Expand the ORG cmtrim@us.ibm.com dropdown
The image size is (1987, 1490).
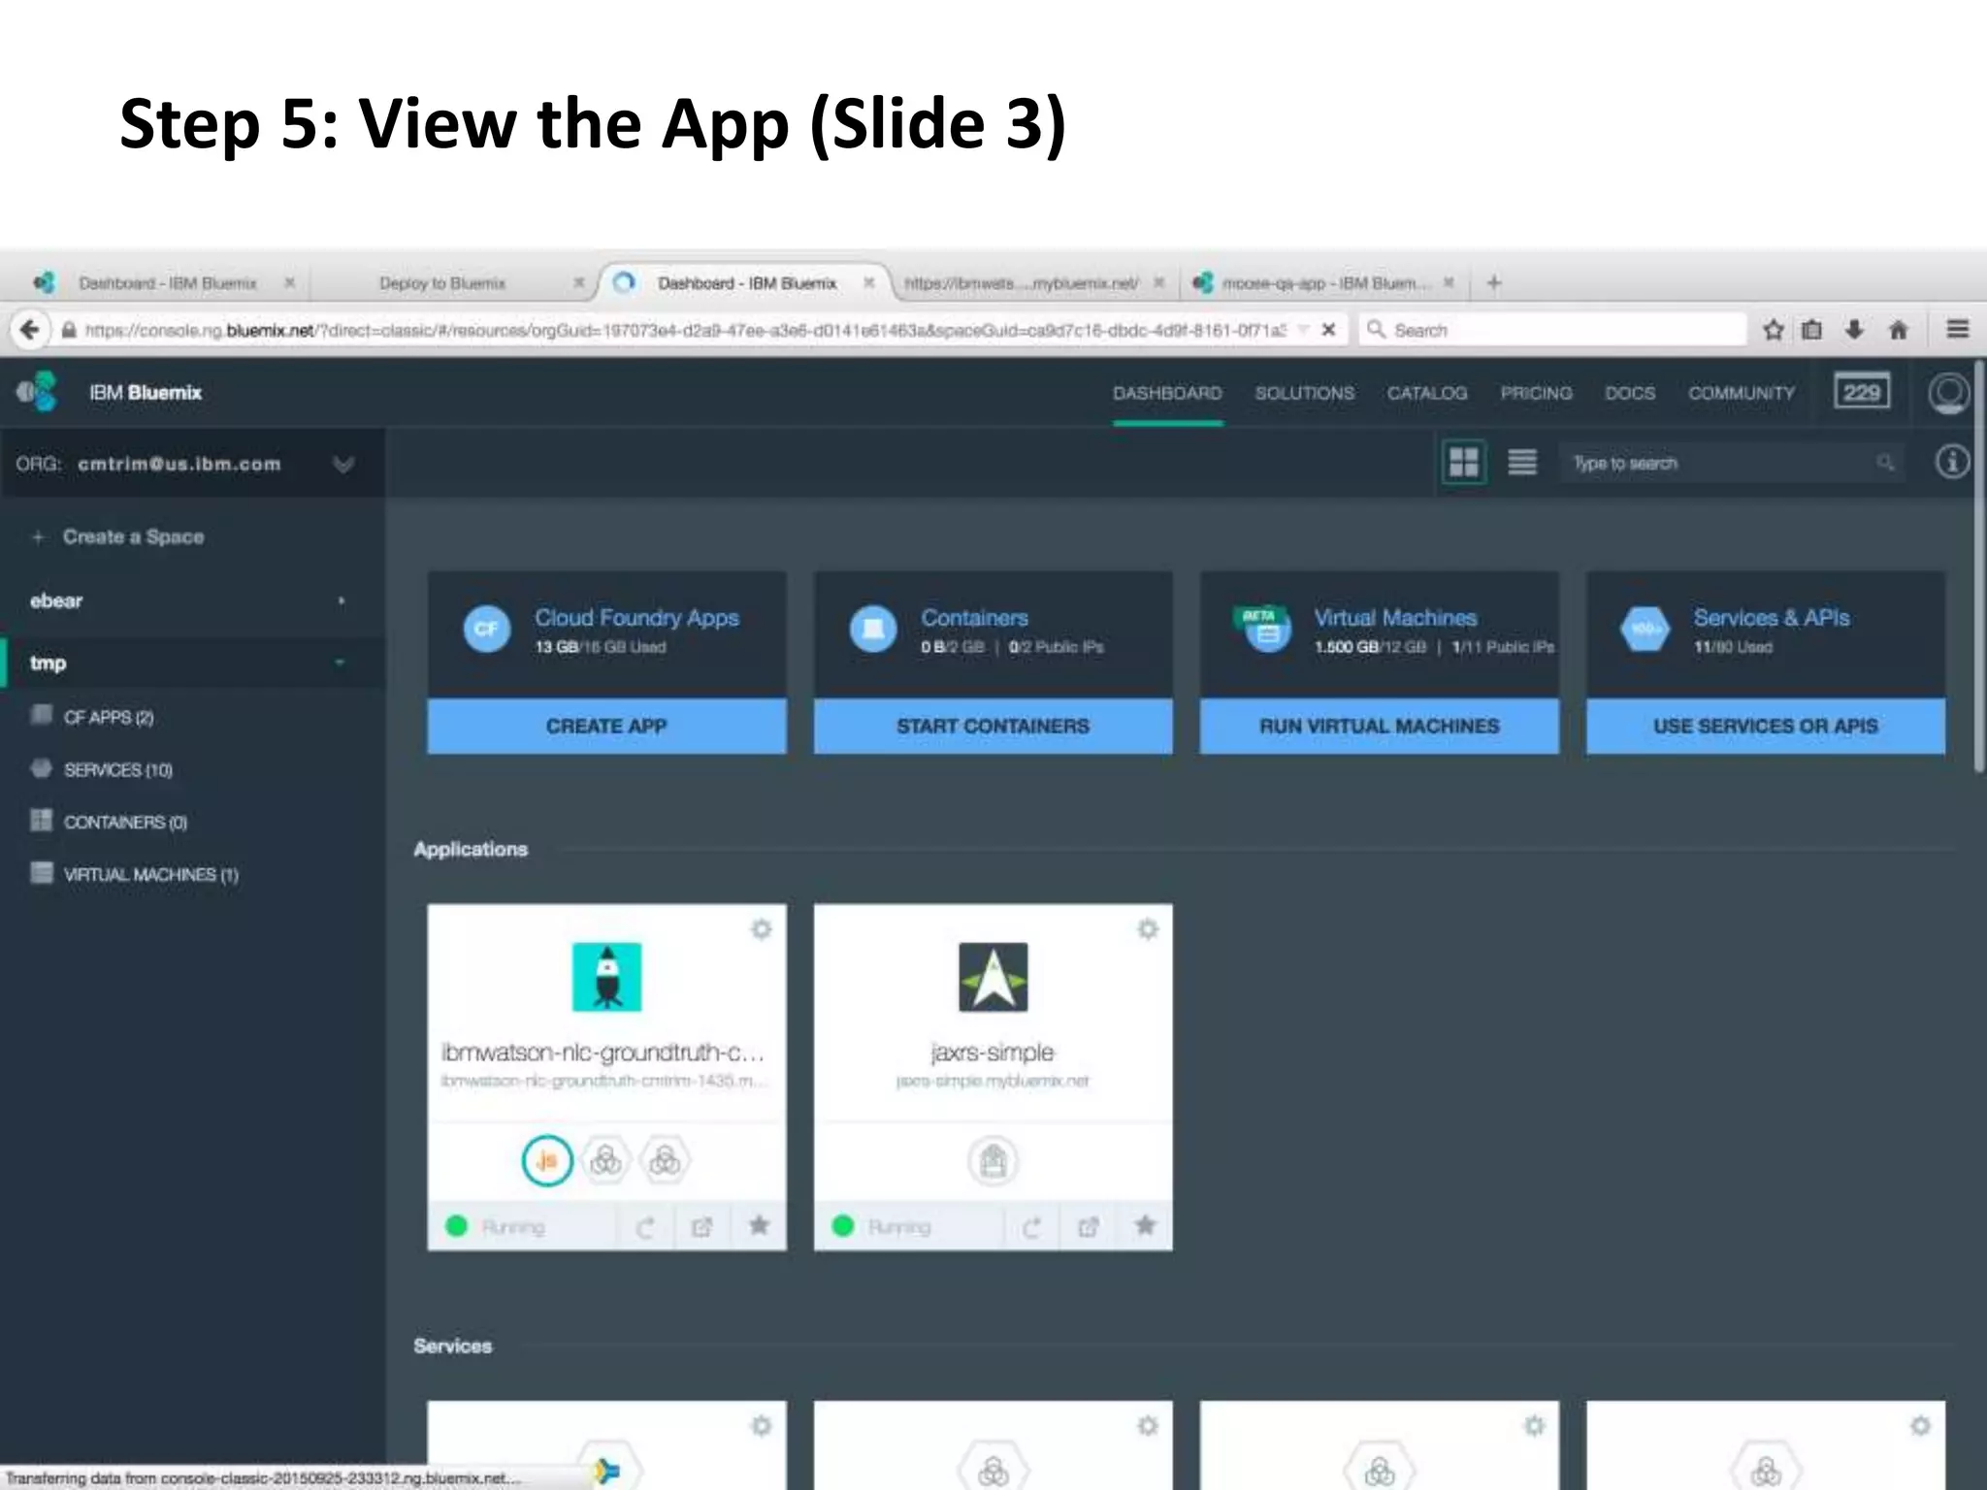coord(342,464)
